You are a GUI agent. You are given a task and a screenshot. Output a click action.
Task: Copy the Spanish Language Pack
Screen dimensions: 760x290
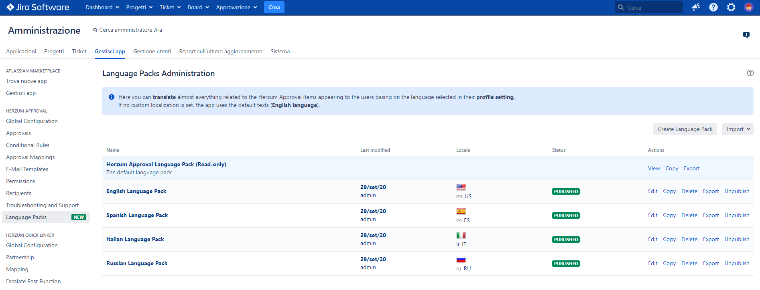pos(669,215)
